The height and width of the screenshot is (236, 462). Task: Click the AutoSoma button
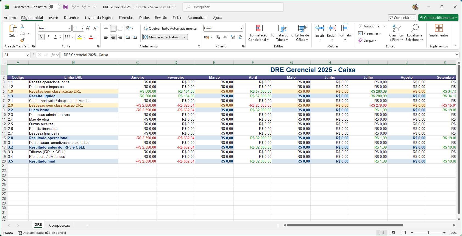369,26
